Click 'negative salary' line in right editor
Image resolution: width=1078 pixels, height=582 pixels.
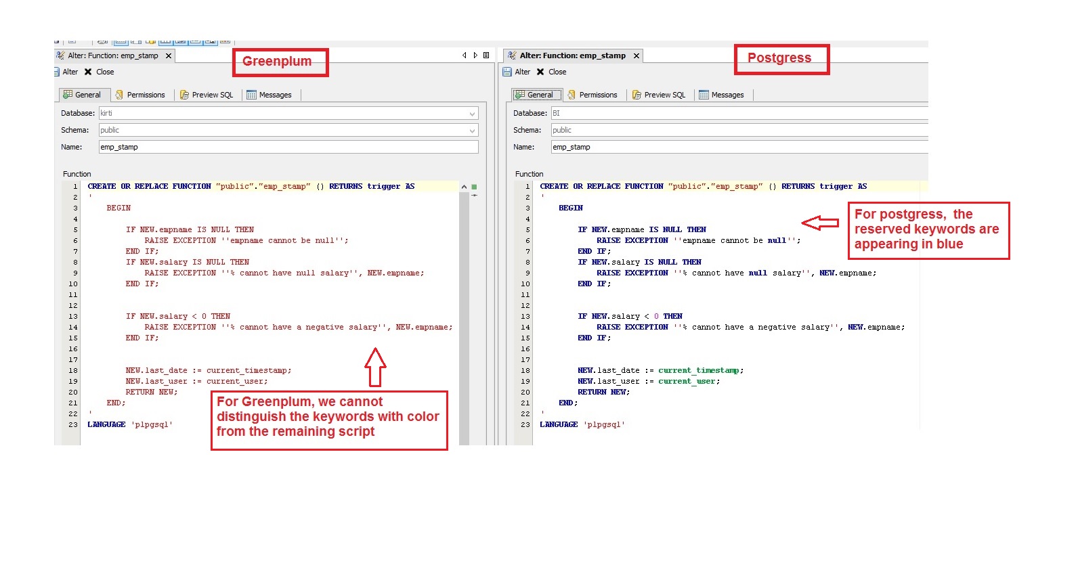click(x=751, y=327)
